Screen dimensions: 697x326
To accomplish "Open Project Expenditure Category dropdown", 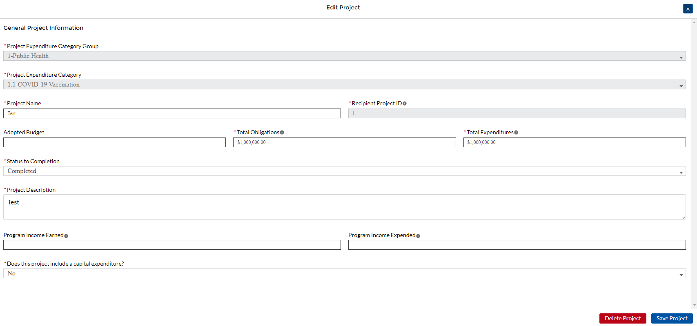I will pos(344,84).
